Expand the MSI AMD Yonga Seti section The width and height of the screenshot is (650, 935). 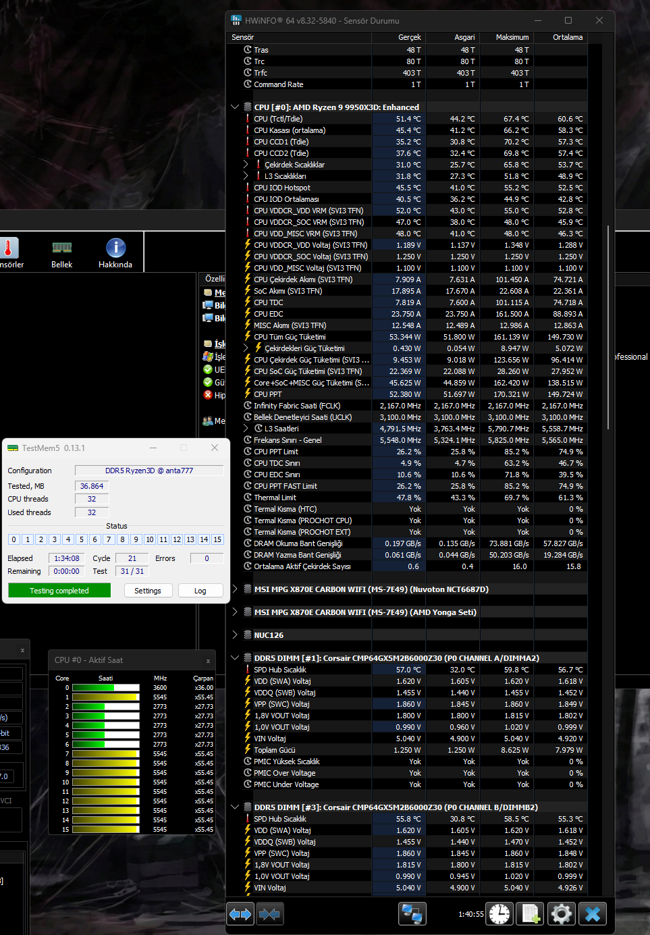(x=235, y=612)
